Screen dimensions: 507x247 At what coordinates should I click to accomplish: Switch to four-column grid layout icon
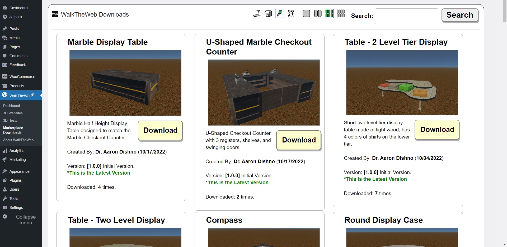click(x=341, y=13)
